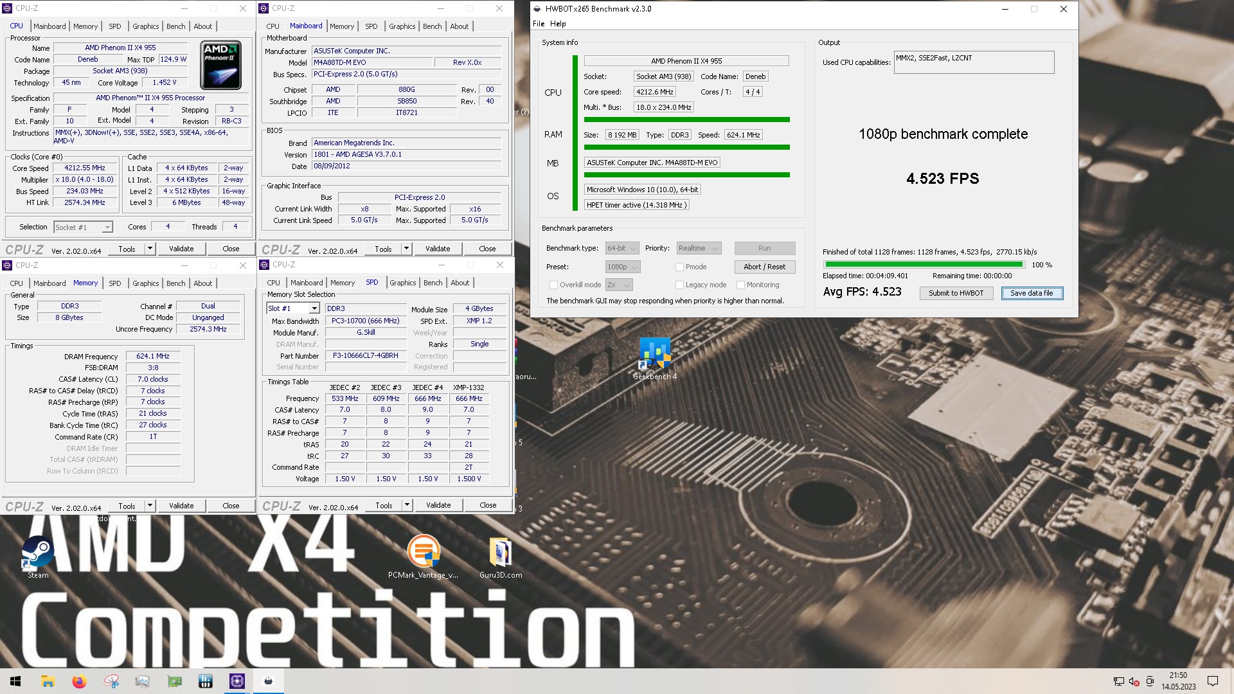Image resolution: width=1234 pixels, height=694 pixels.
Task: Expand Tools arrow in CPU-Z Memory window
Action: [x=150, y=506]
